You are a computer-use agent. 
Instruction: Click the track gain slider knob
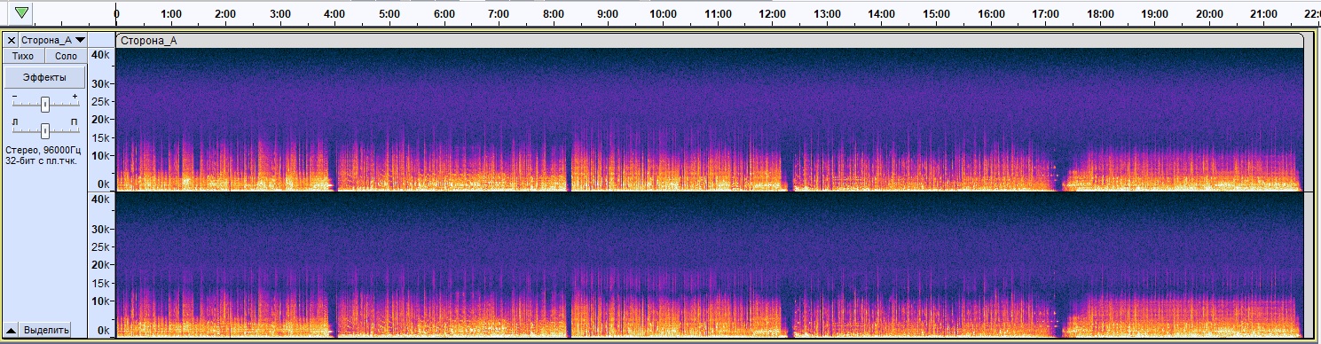(44, 104)
